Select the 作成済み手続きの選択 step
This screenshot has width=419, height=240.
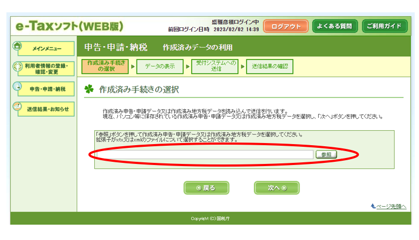[x=105, y=66]
